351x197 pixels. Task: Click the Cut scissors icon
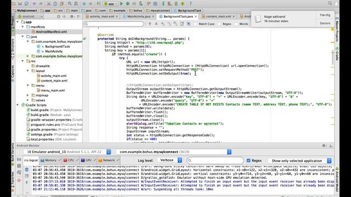pyautogui.click(x=49, y=4)
